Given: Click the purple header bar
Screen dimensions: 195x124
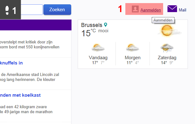Looking at the screenshot, I should [x=36, y=25].
